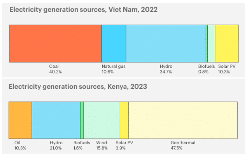The image size is (247, 156).
Task: Select the Oil 10.3% label
Action: (x=18, y=145)
